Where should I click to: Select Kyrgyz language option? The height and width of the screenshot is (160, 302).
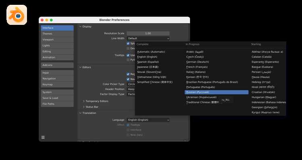point(265,112)
